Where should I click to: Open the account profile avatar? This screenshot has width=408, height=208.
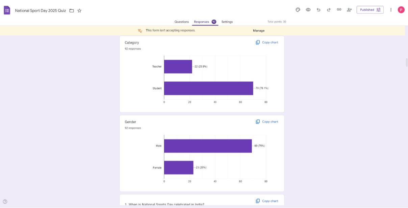[401, 10]
